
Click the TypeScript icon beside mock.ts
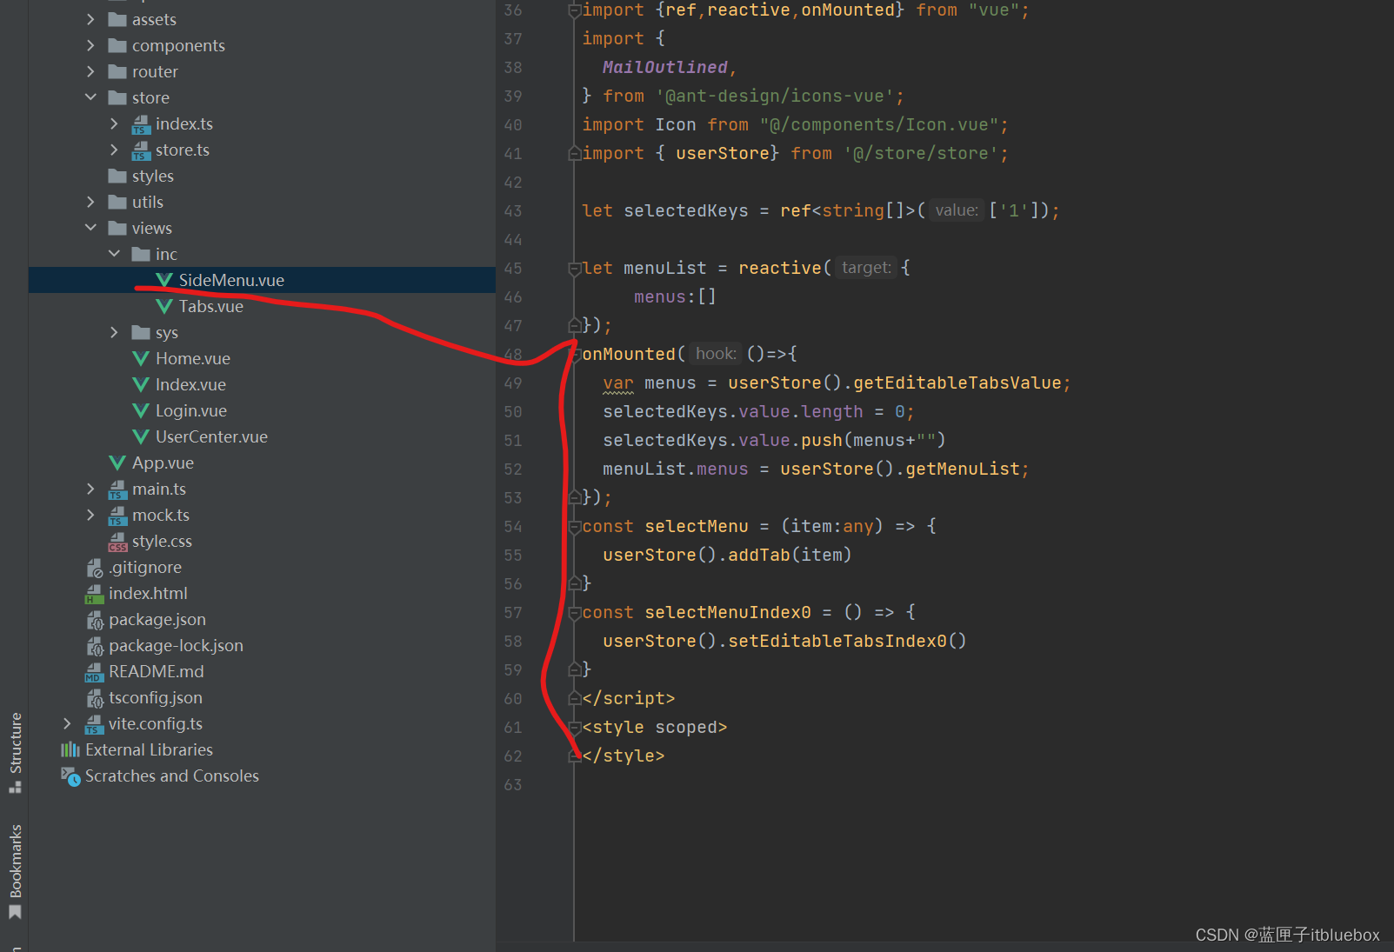117,516
